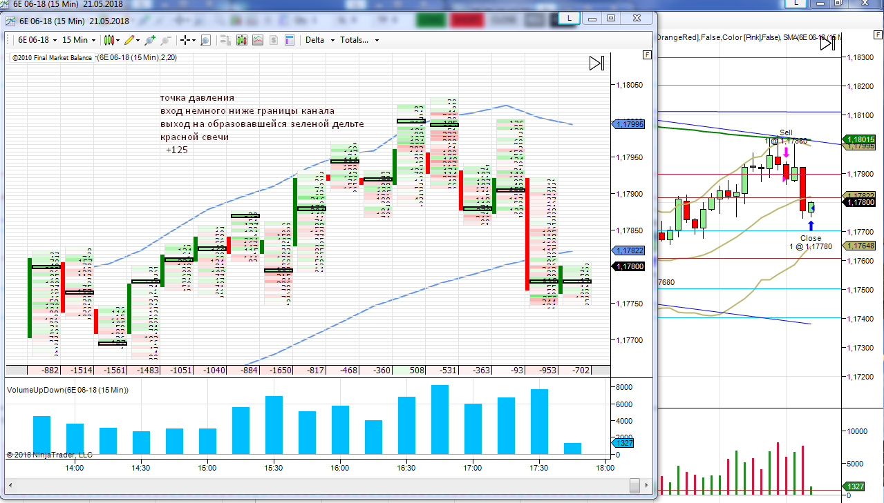Image resolution: width=884 pixels, height=503 pixels.
Task: Click the scrollbar right arrow
Action: (647, 486)
